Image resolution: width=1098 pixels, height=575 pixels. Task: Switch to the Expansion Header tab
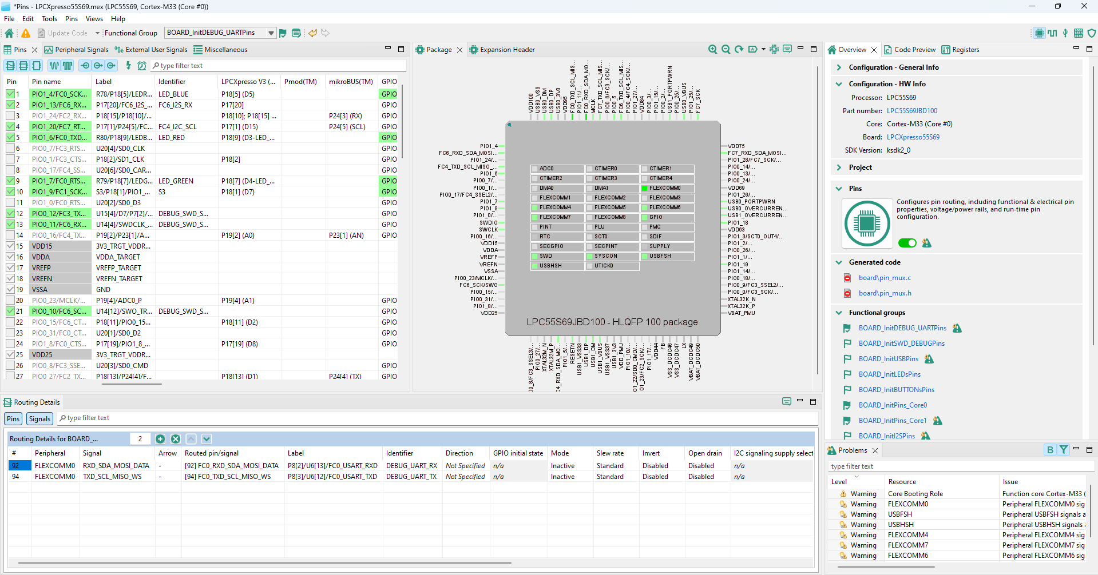(x=502, y=50)
